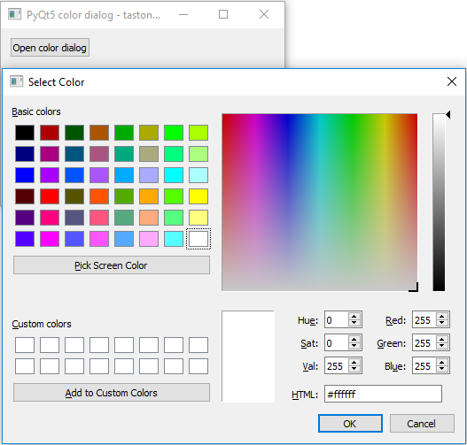Pick the pure red basic color swatch
Viewport: 467px width, 445px height.
[x=50, y=196]
